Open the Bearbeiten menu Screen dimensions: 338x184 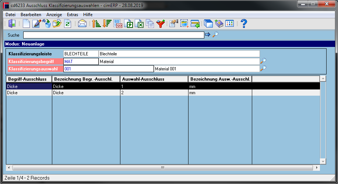coord(31,15)
